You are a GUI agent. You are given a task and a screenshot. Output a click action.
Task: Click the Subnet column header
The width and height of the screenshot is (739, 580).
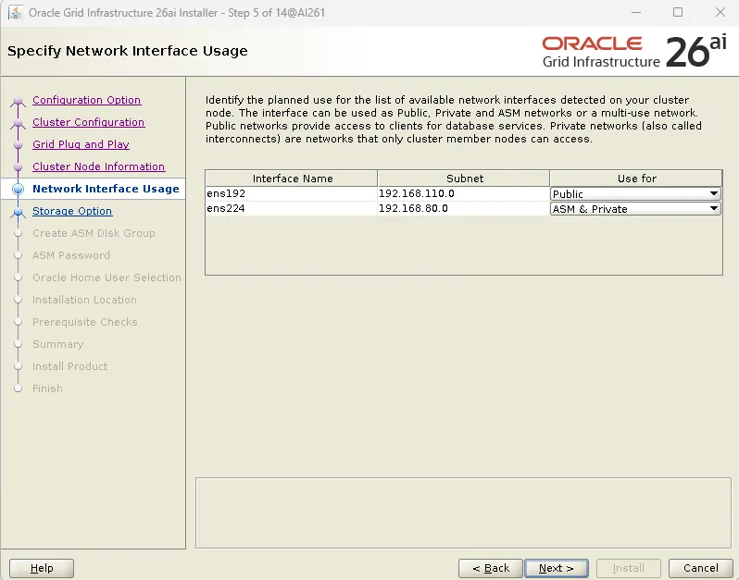pyautogui.click(x=464, y=179)
